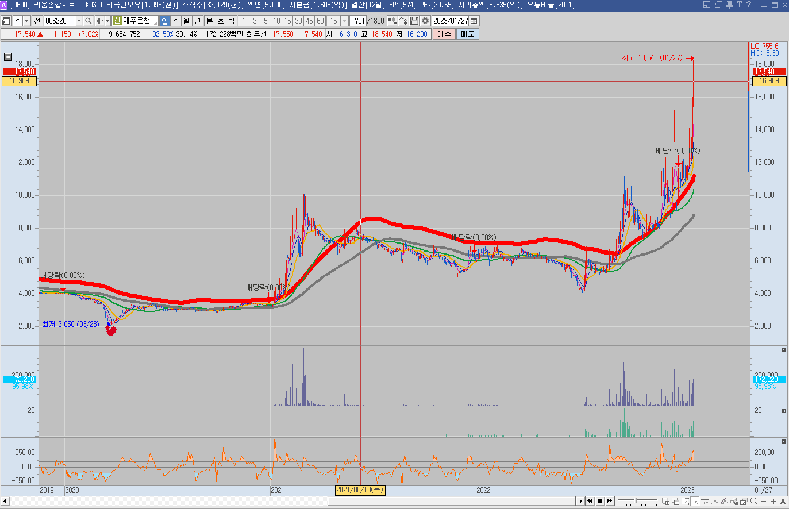Click the 2021/06/10 date marker
789x509 pixels.
[360, 490]
